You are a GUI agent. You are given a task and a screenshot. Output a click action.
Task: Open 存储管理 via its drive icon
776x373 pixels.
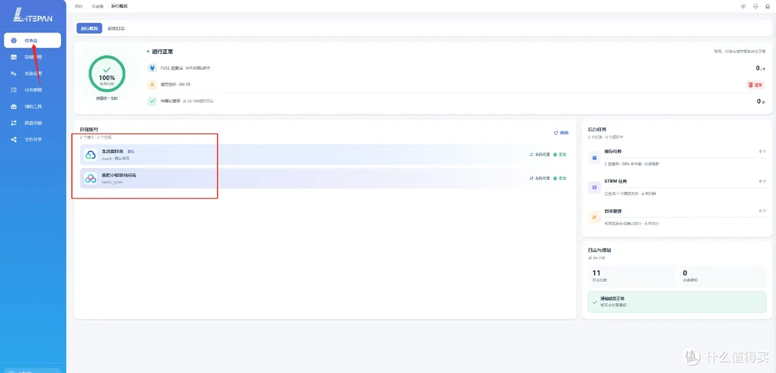pyautogui.click(x=14, y=57)
